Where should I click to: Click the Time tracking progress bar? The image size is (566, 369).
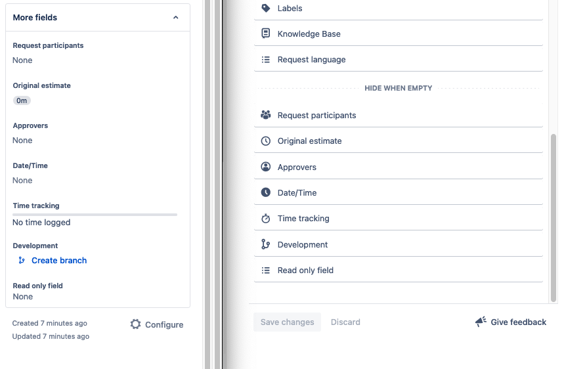tap(95, 215)
